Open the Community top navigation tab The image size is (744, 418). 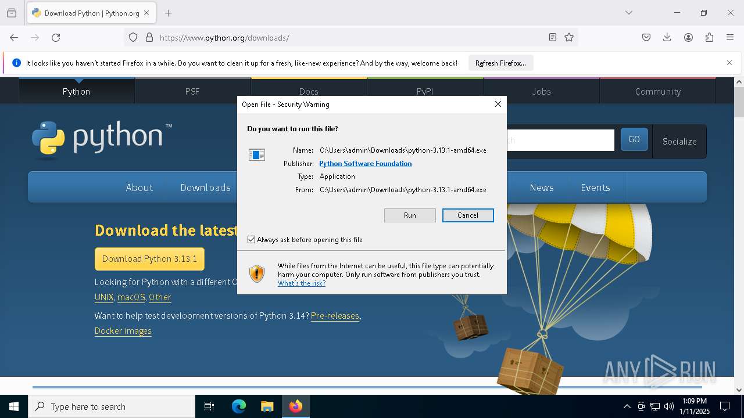(657, 91)
